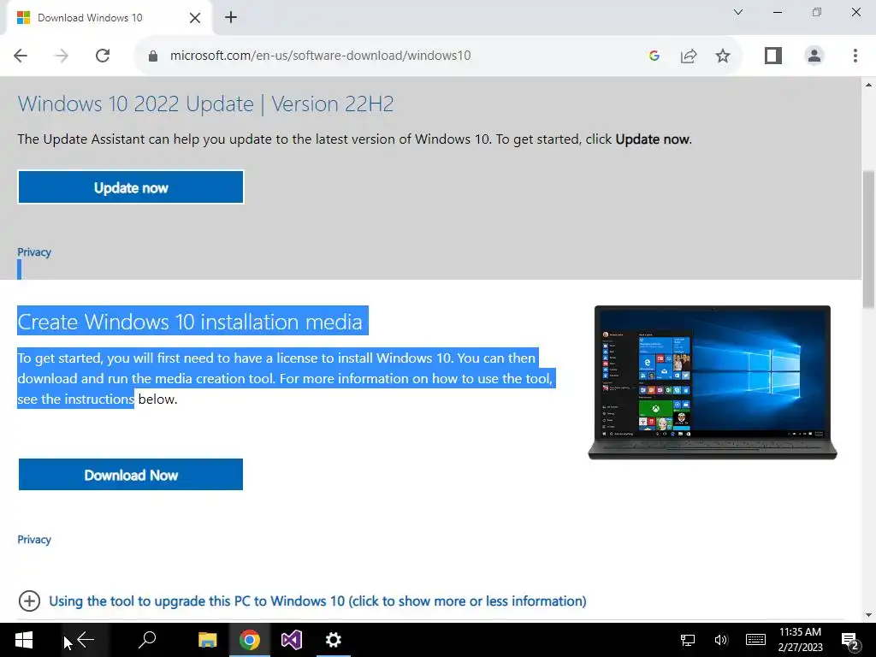Go back to the previous page in Chrome

(x=21, y=56)
